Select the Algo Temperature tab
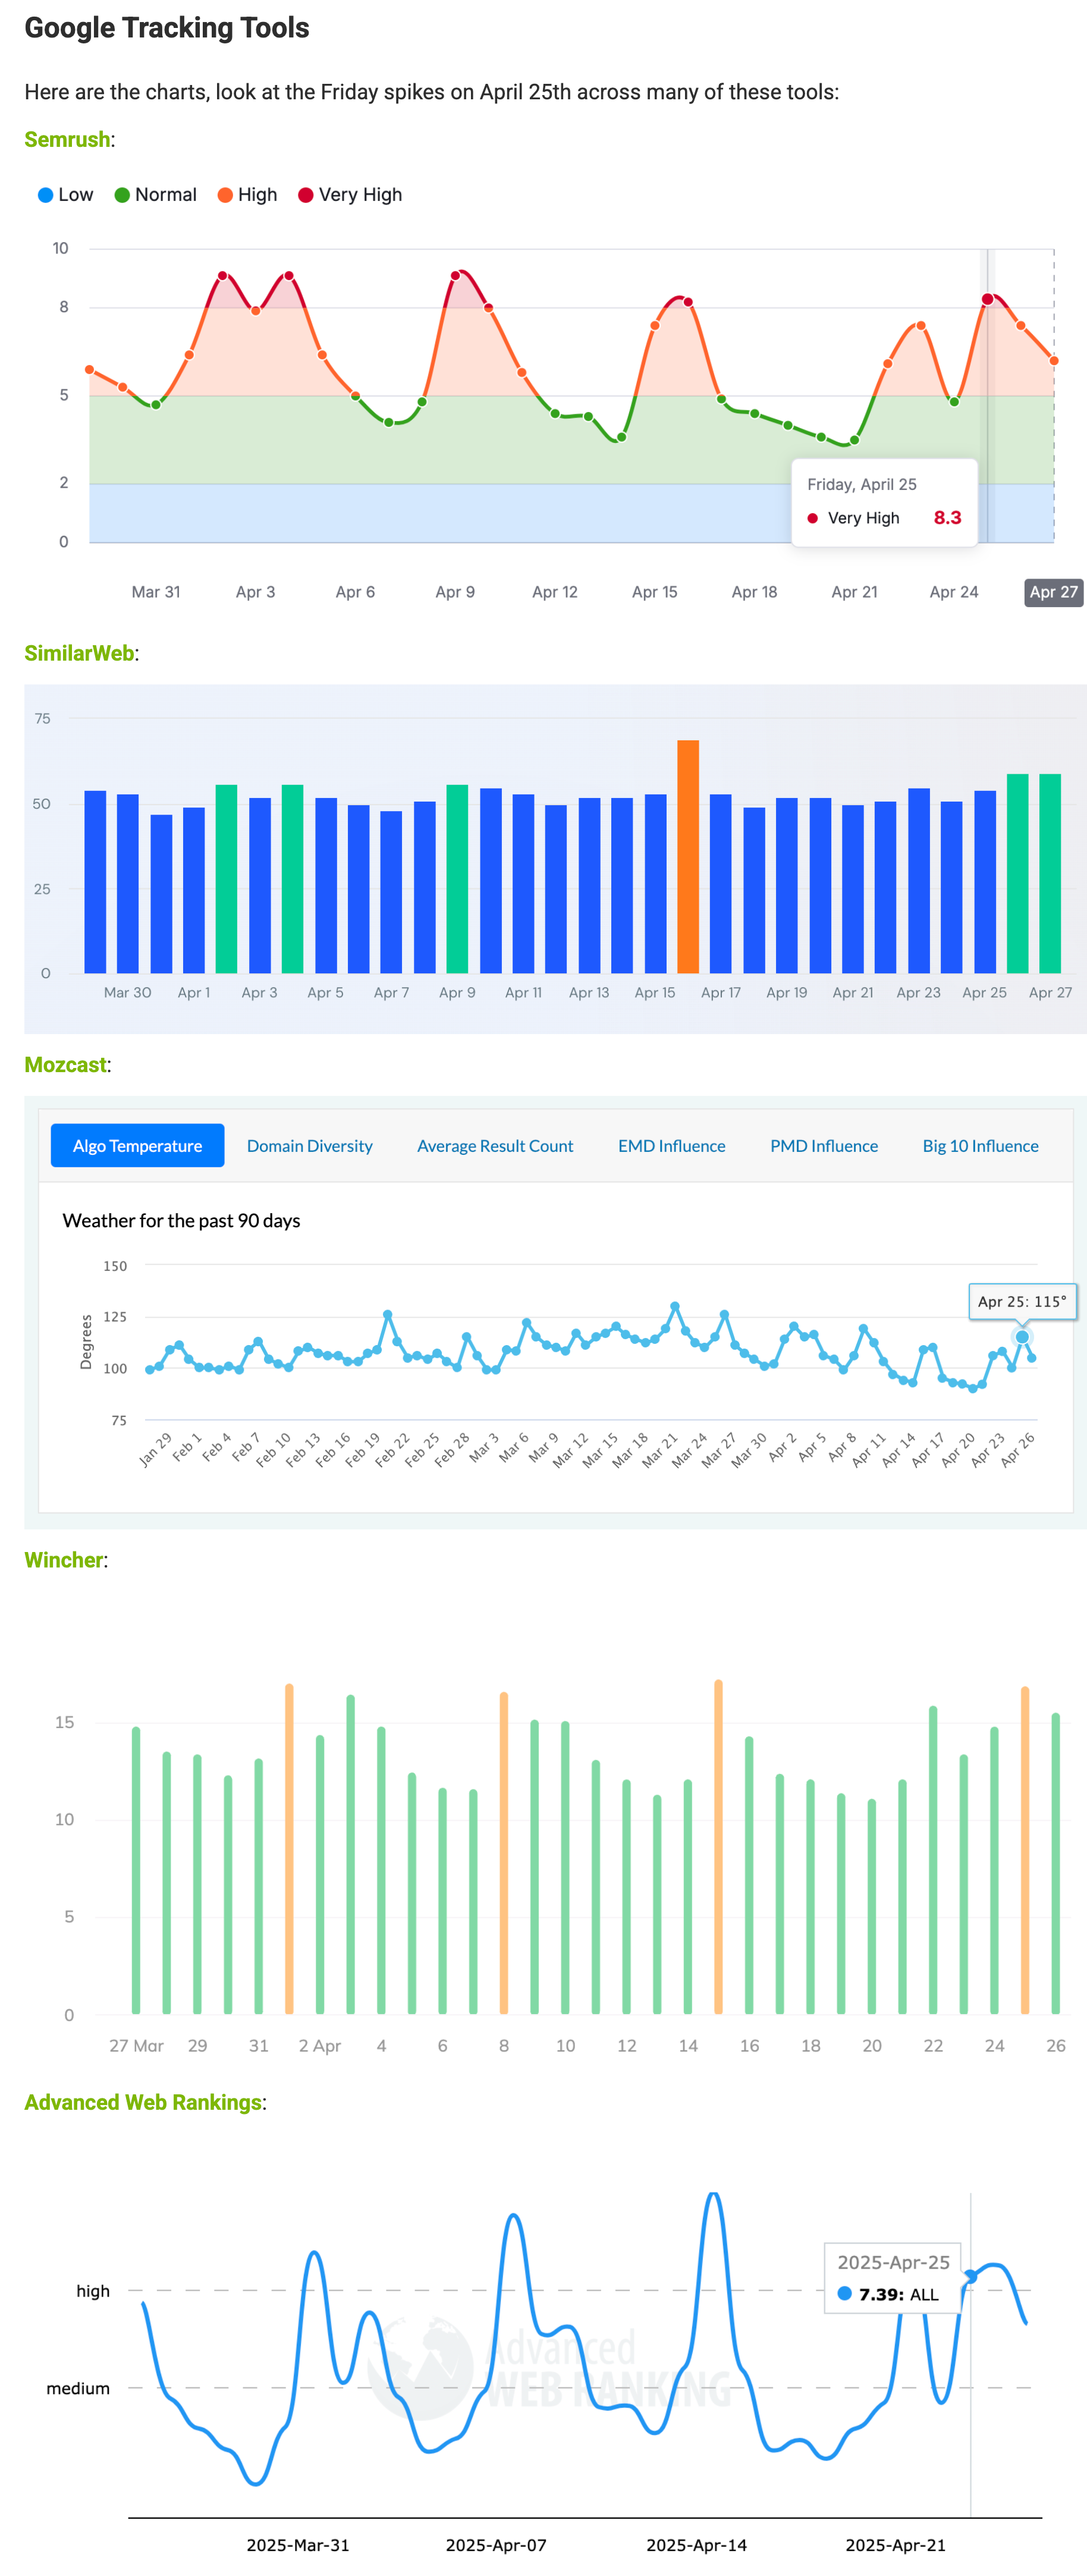This screenshot has height=2576, width=1087. point(137,1146)
